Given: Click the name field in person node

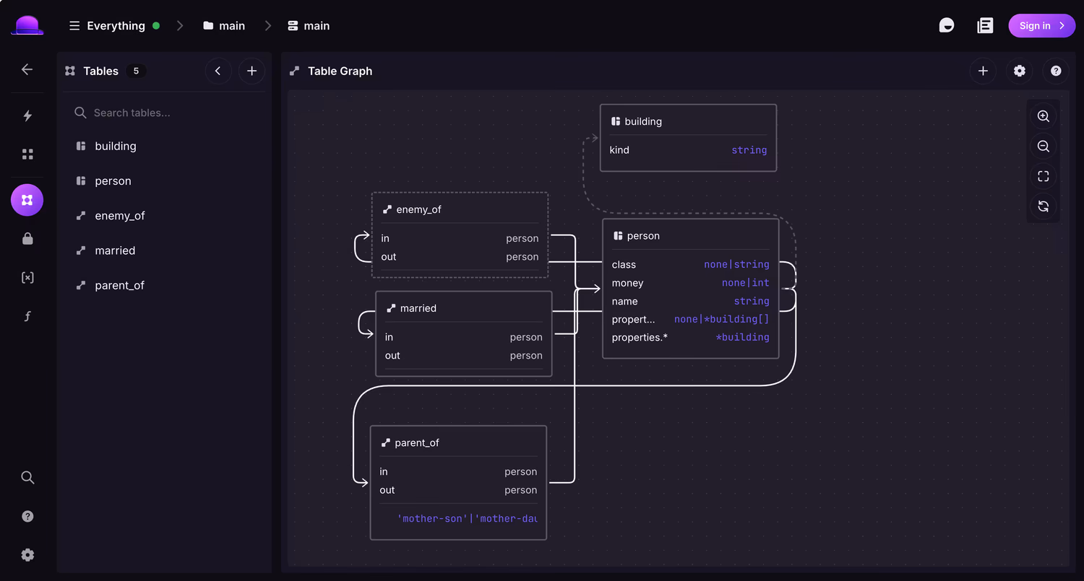Looking at the screenshot, I should (690, 301).
